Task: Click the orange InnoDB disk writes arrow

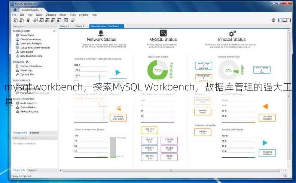Action: pos(265,106)
